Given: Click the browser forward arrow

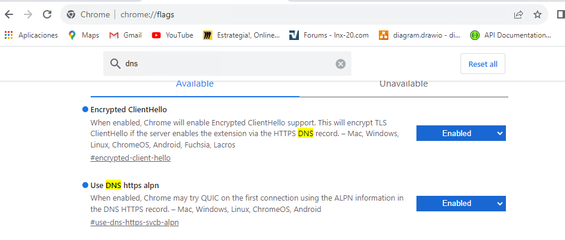Looking at the screenshot, I should 28,14.
